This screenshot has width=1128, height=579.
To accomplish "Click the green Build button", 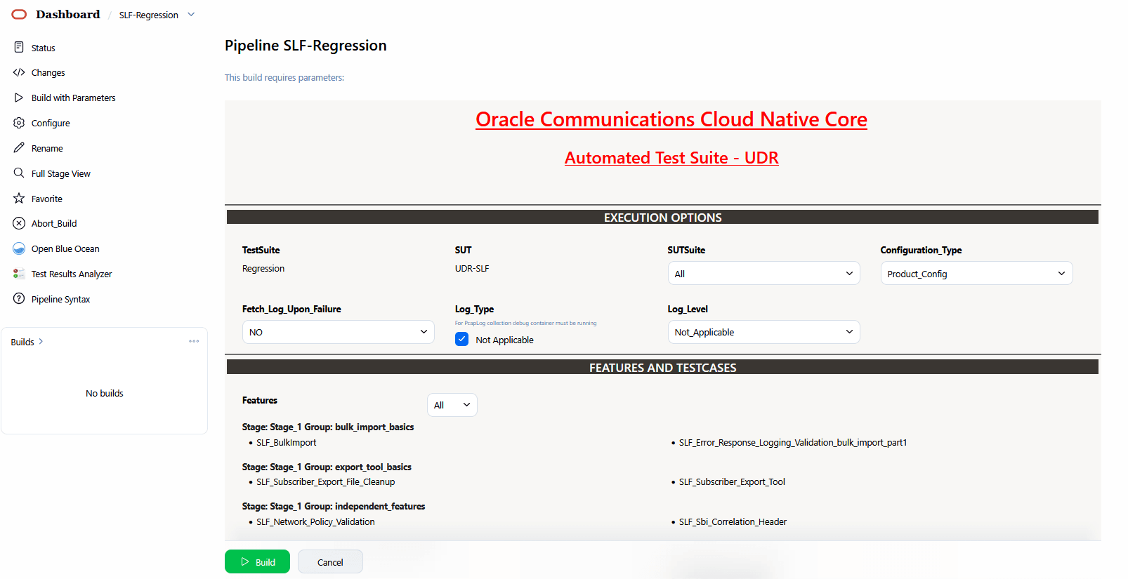I will [x=257, y=561].
